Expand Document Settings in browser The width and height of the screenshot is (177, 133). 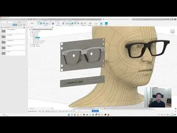pyautogui.click(x=31, y=31)
